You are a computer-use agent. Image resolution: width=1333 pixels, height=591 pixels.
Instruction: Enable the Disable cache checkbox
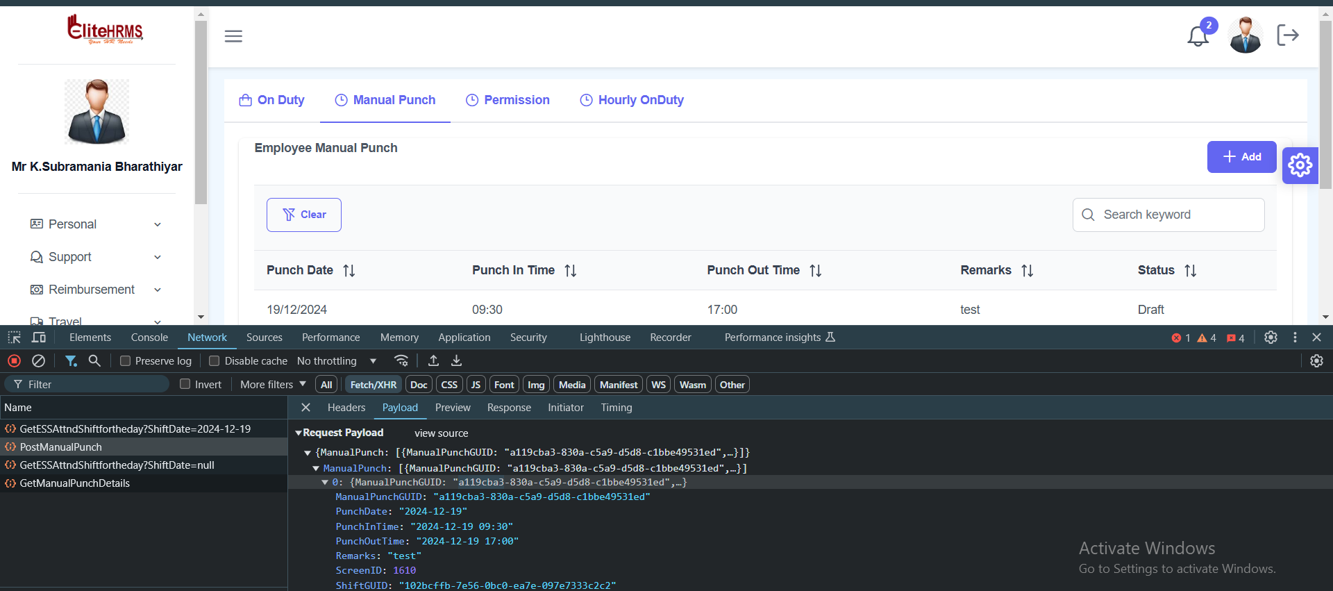coord(215,361)
